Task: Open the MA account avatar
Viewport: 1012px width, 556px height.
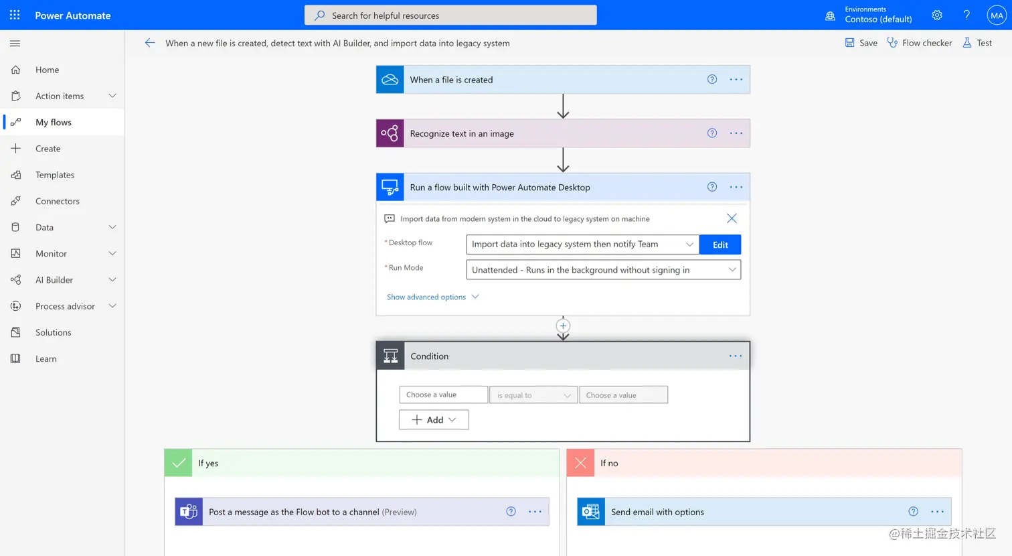Action: tap(997, 15)
